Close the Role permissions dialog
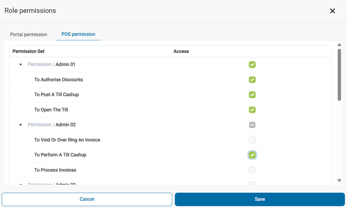 [332, 11]
